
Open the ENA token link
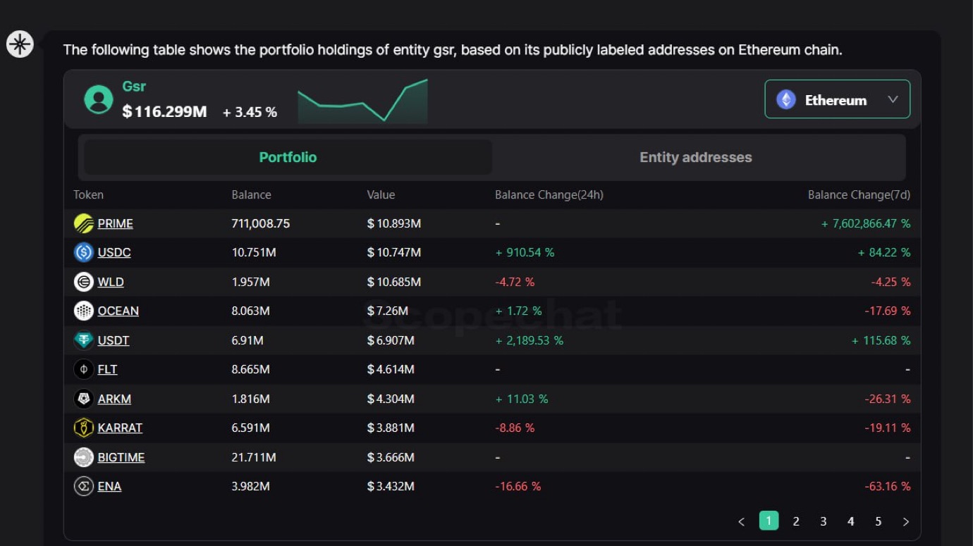pyautogui.click(x=109, y=486)
